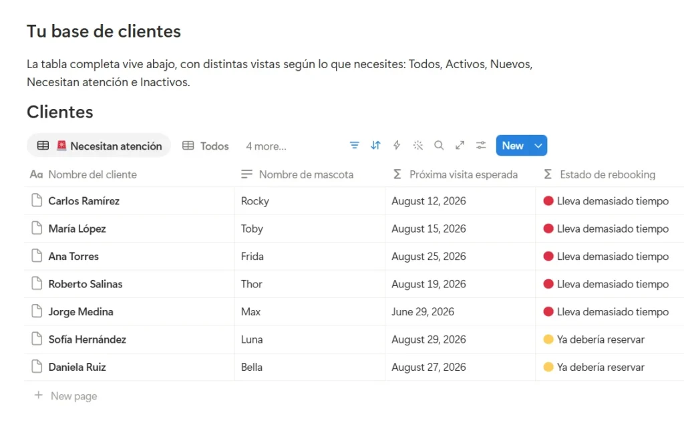Click 'Ya debería reservar' in Daniela Ruiz row
The image size is (684, 431).
tap(601, 368)
